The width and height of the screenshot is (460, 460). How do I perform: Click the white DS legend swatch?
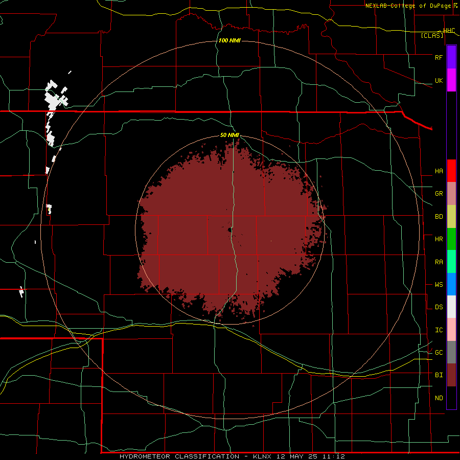(451, 307)
